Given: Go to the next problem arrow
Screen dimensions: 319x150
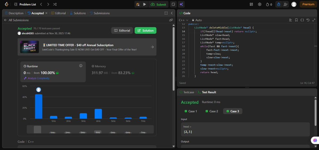Looking at the screenshot, I should pyautogui.click(x=48, y=4).
